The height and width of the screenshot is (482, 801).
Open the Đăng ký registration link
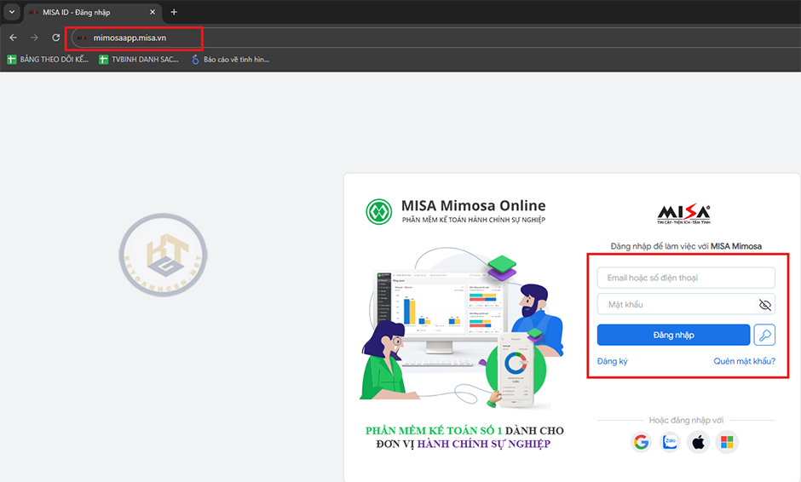[x=612, y=361]
